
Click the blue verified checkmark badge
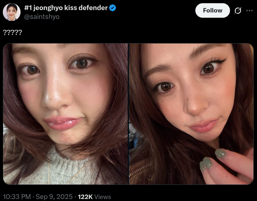(x=112, y=8)
